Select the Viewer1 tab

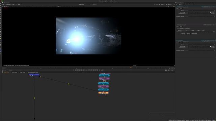click(x=6, y=3)
